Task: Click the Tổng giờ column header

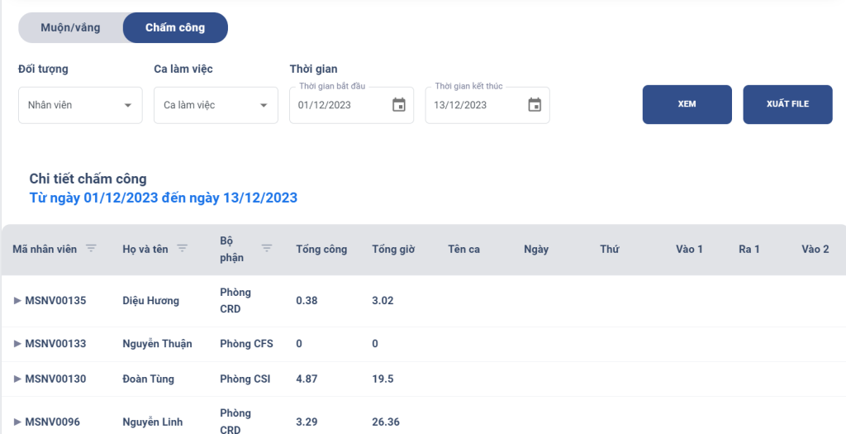Action: coord(393,249)
